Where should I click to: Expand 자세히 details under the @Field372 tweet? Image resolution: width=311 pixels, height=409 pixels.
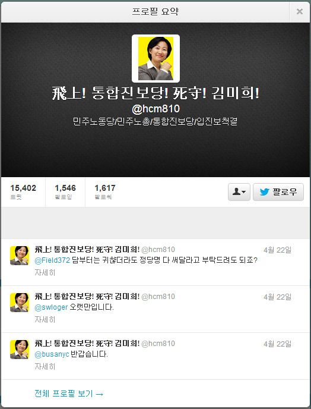45,273
